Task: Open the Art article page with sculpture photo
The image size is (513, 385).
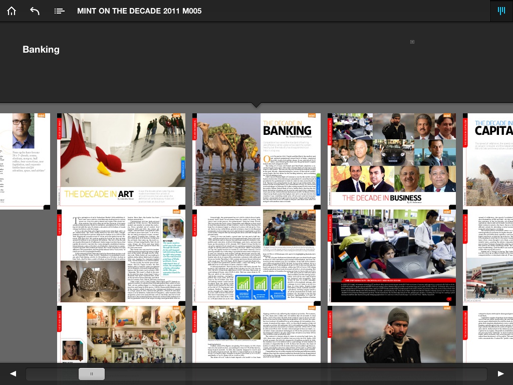Action: tap(121, 256)
